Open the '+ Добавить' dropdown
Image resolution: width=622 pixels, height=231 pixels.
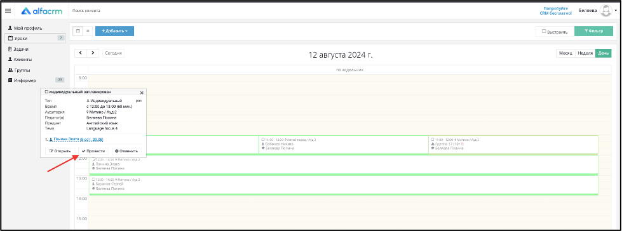[x=114, y=31]
